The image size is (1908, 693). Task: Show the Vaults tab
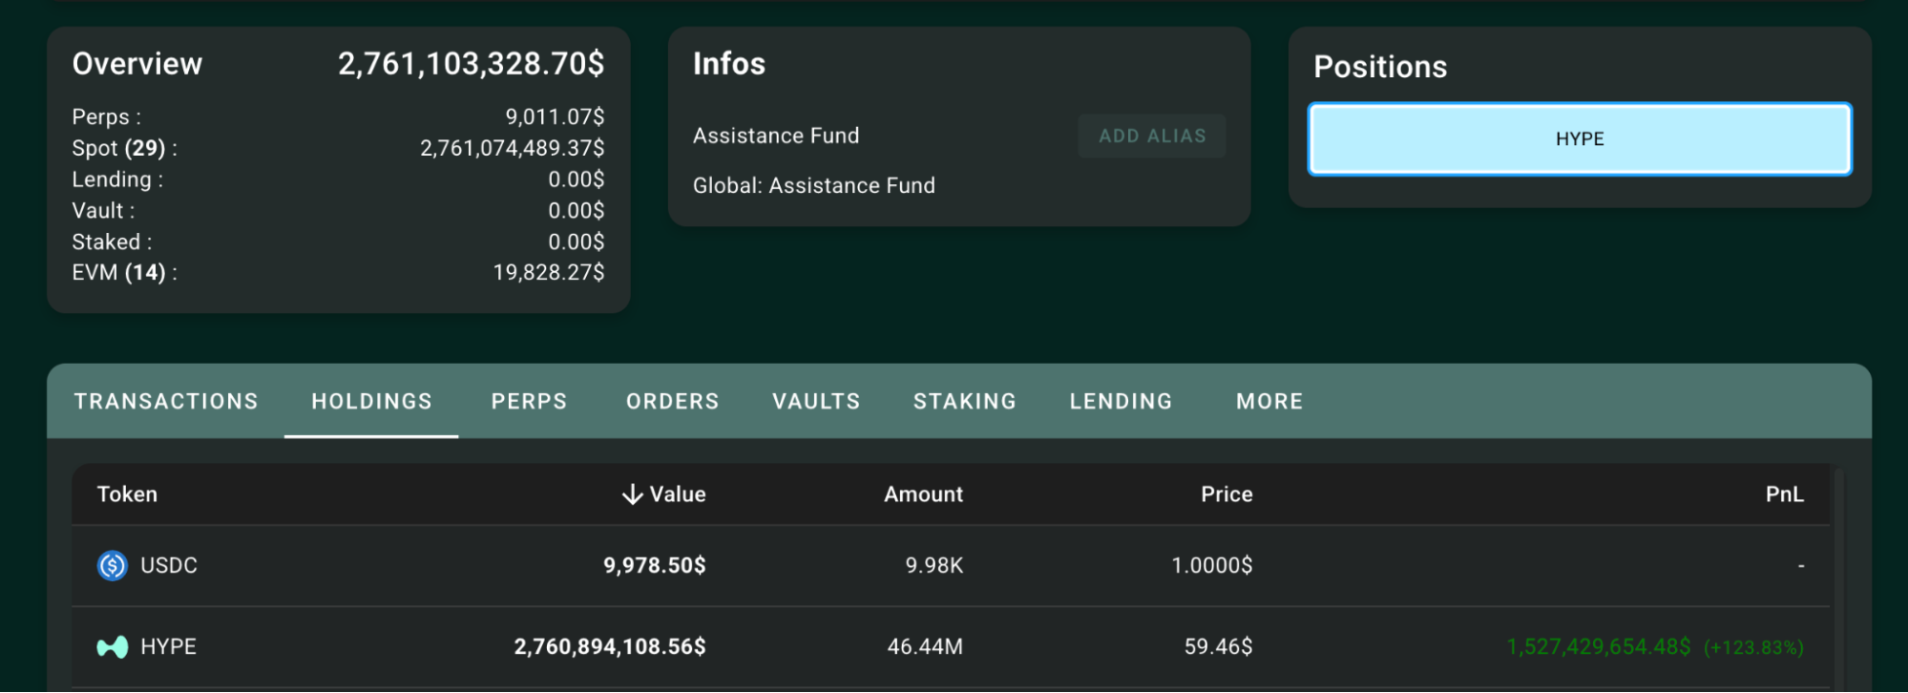(816, 402)
